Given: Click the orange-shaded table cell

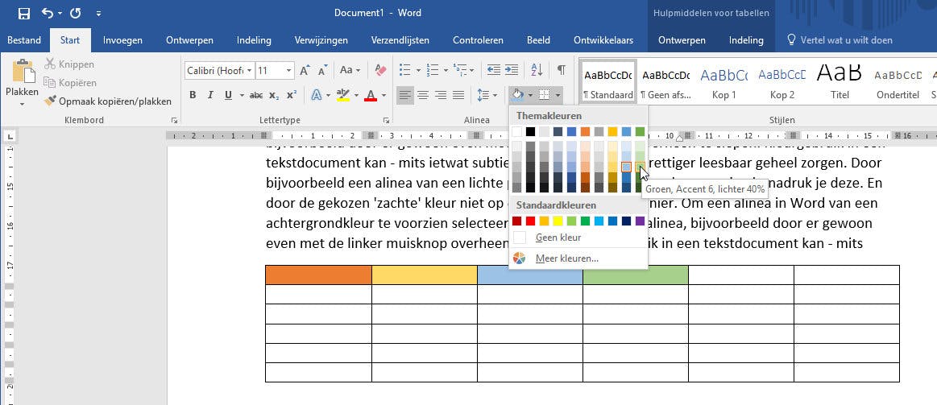Looking at the screenshot, I should point(318,275).
